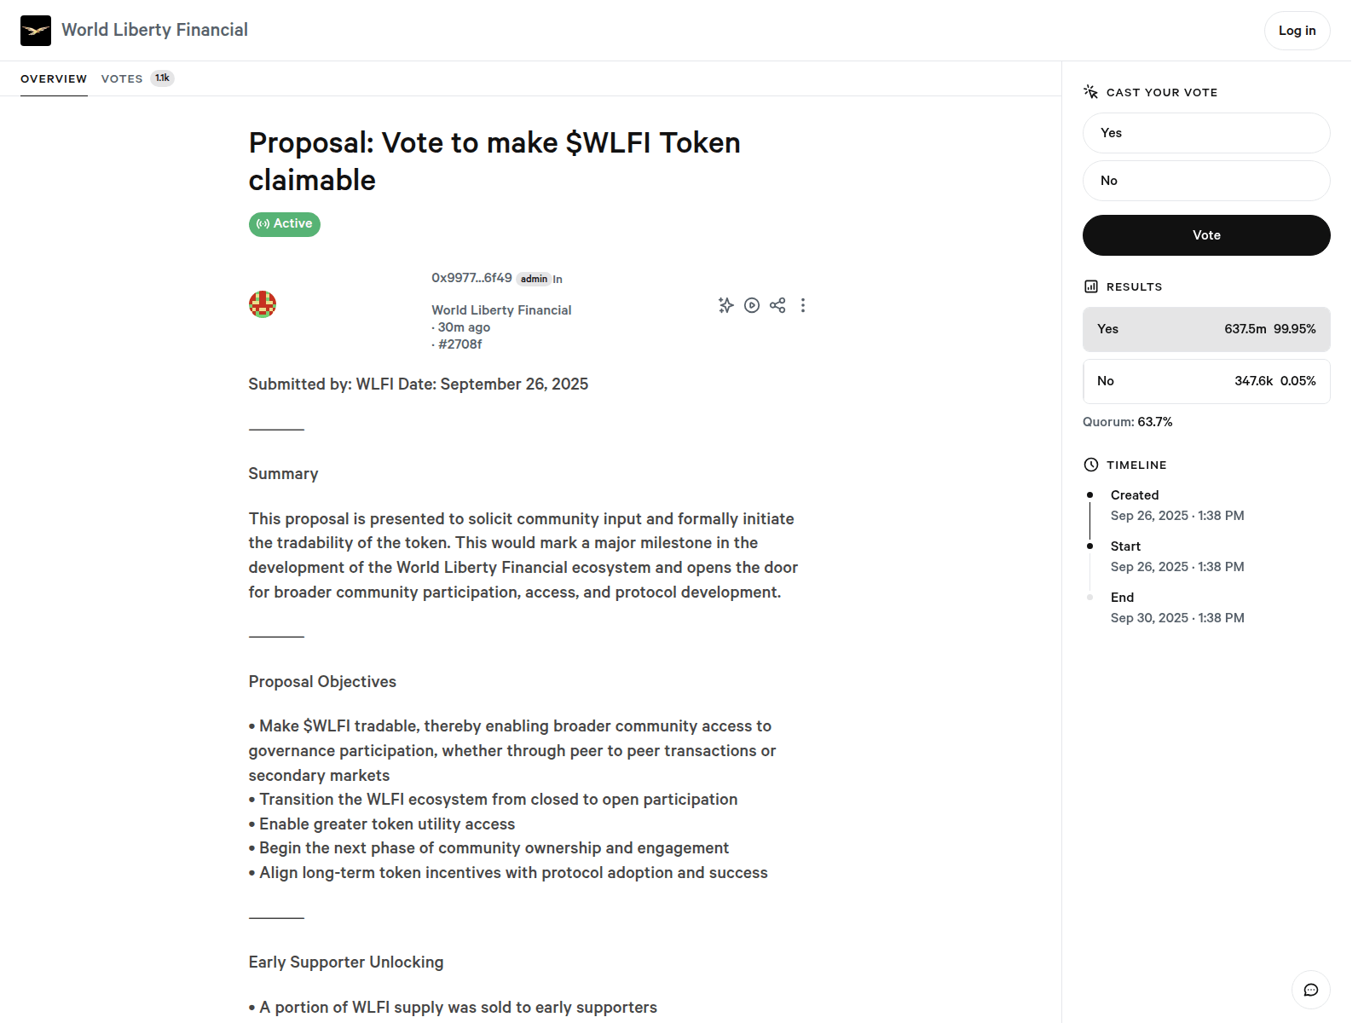Image resolution: width=1364 pixels, height=1023 pixels.
Task: Open the 0x9977...6f49 author address link
Action: click(x=471, y=278)
